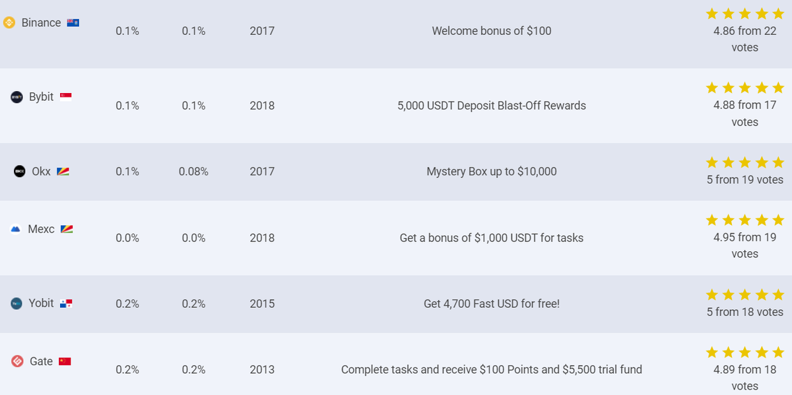The image size is (792, 395).
Task: Open the Binance exchange link
Action: (41, 23)
